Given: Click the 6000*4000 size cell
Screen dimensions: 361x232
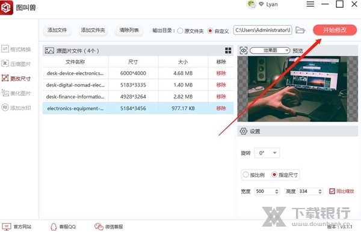Looking at the screenshot, I should click(x=133, y=73).
